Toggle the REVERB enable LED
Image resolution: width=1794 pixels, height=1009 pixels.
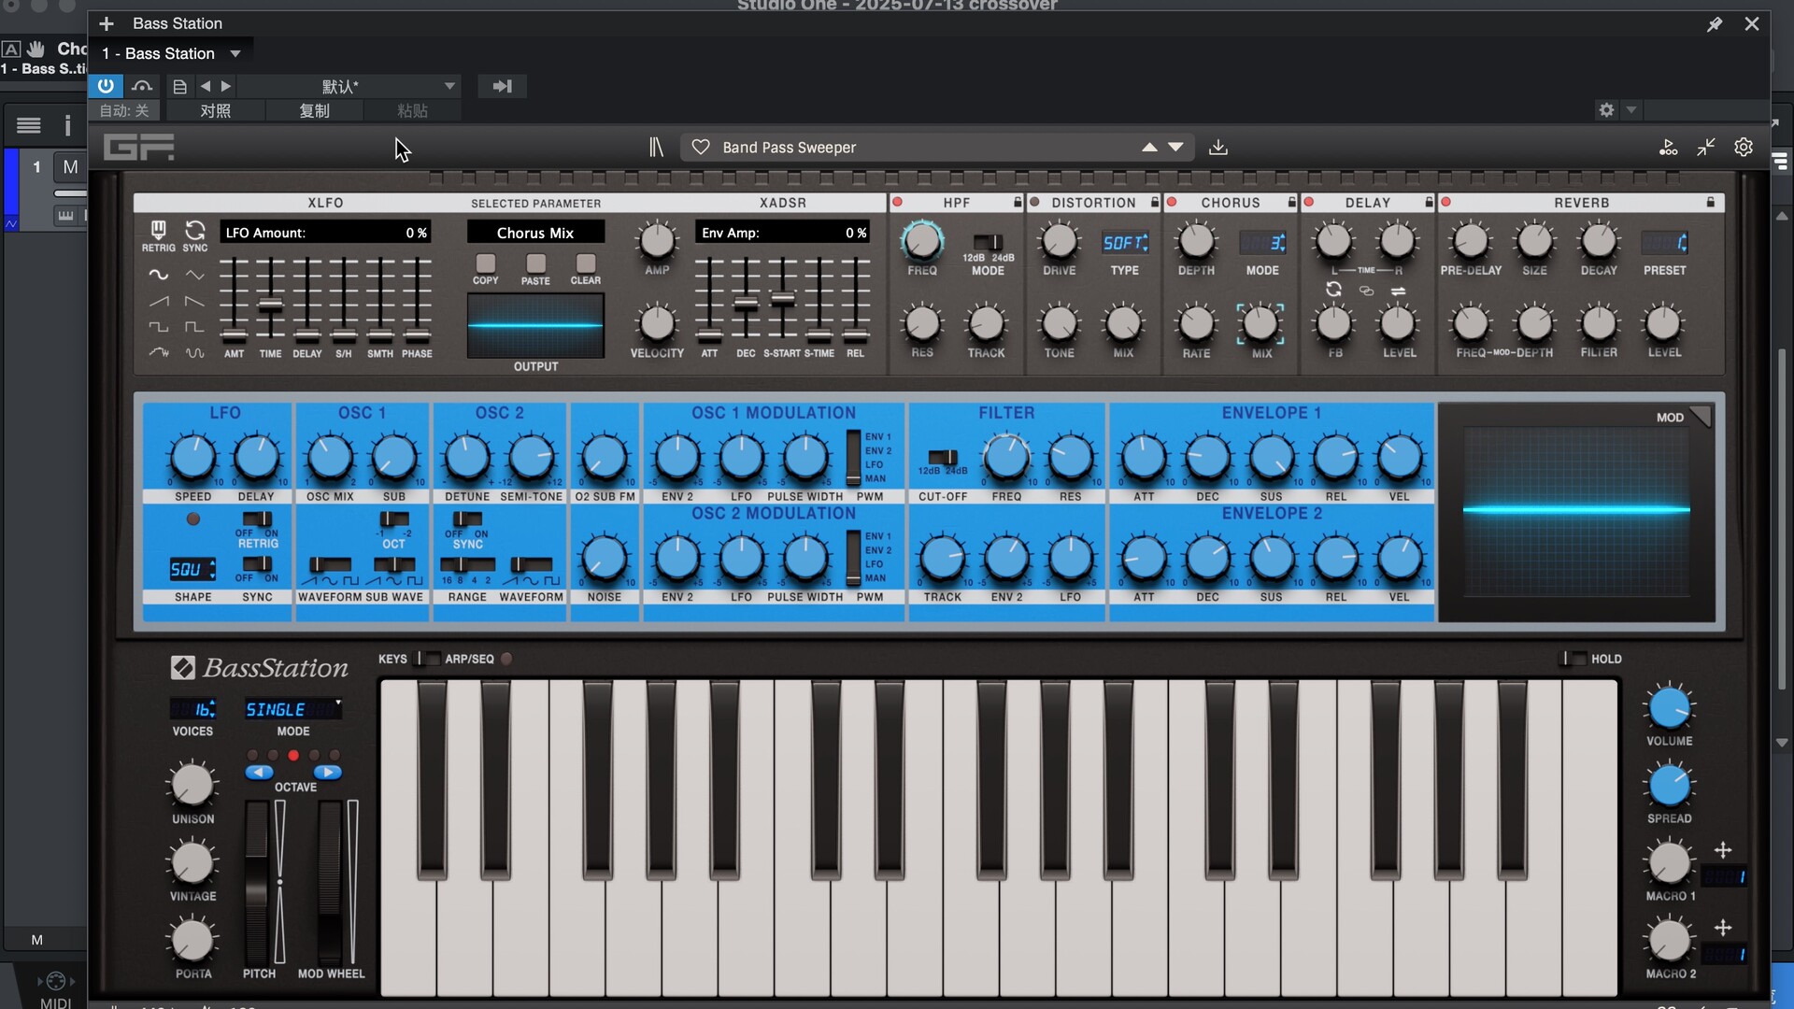1446,203
